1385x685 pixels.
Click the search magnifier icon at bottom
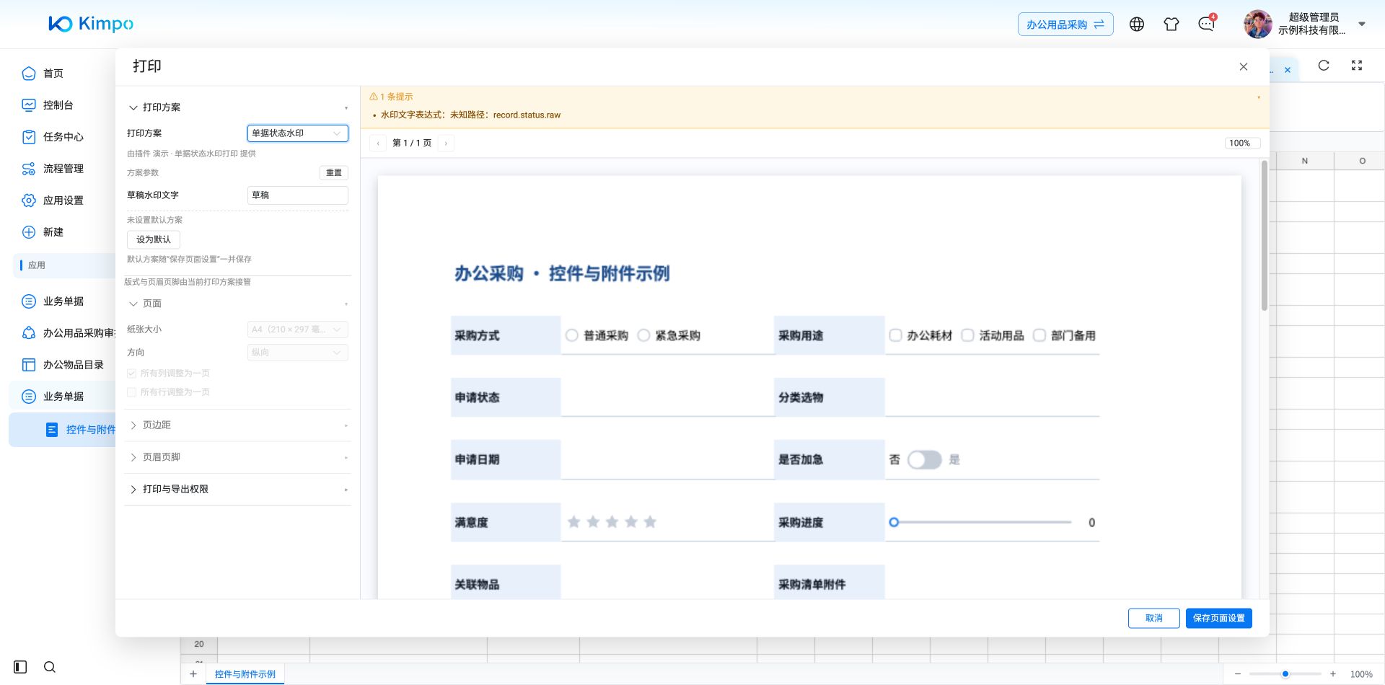[x=50, y=667]
